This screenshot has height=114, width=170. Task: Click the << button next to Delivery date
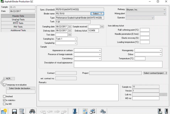[70, 31]
